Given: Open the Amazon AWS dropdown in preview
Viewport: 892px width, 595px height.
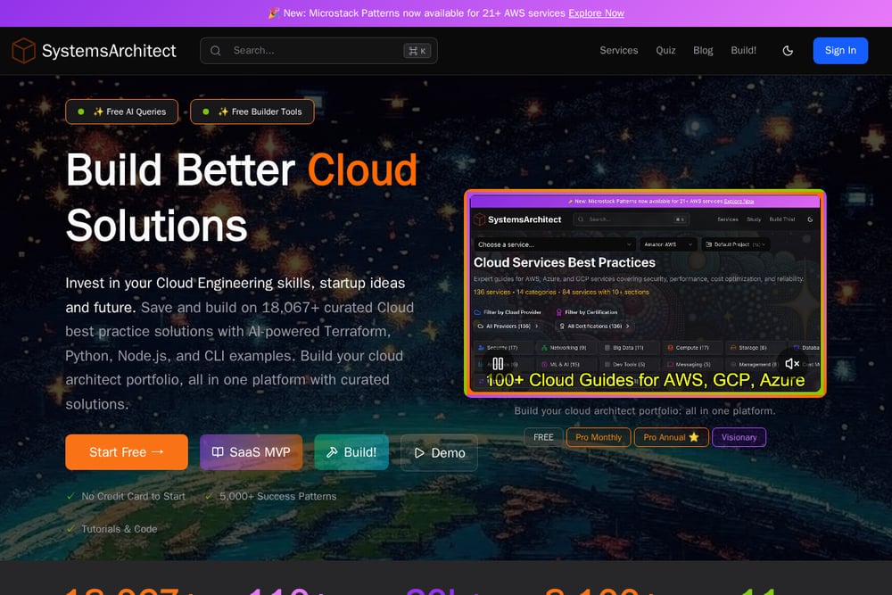Looking at the screenshot, I should [x=668, y=244].
